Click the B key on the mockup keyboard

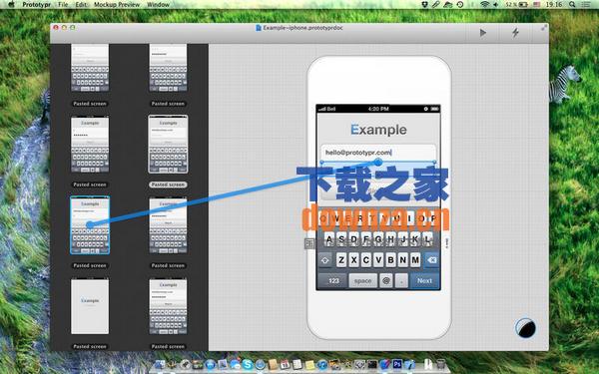[390, 260]
